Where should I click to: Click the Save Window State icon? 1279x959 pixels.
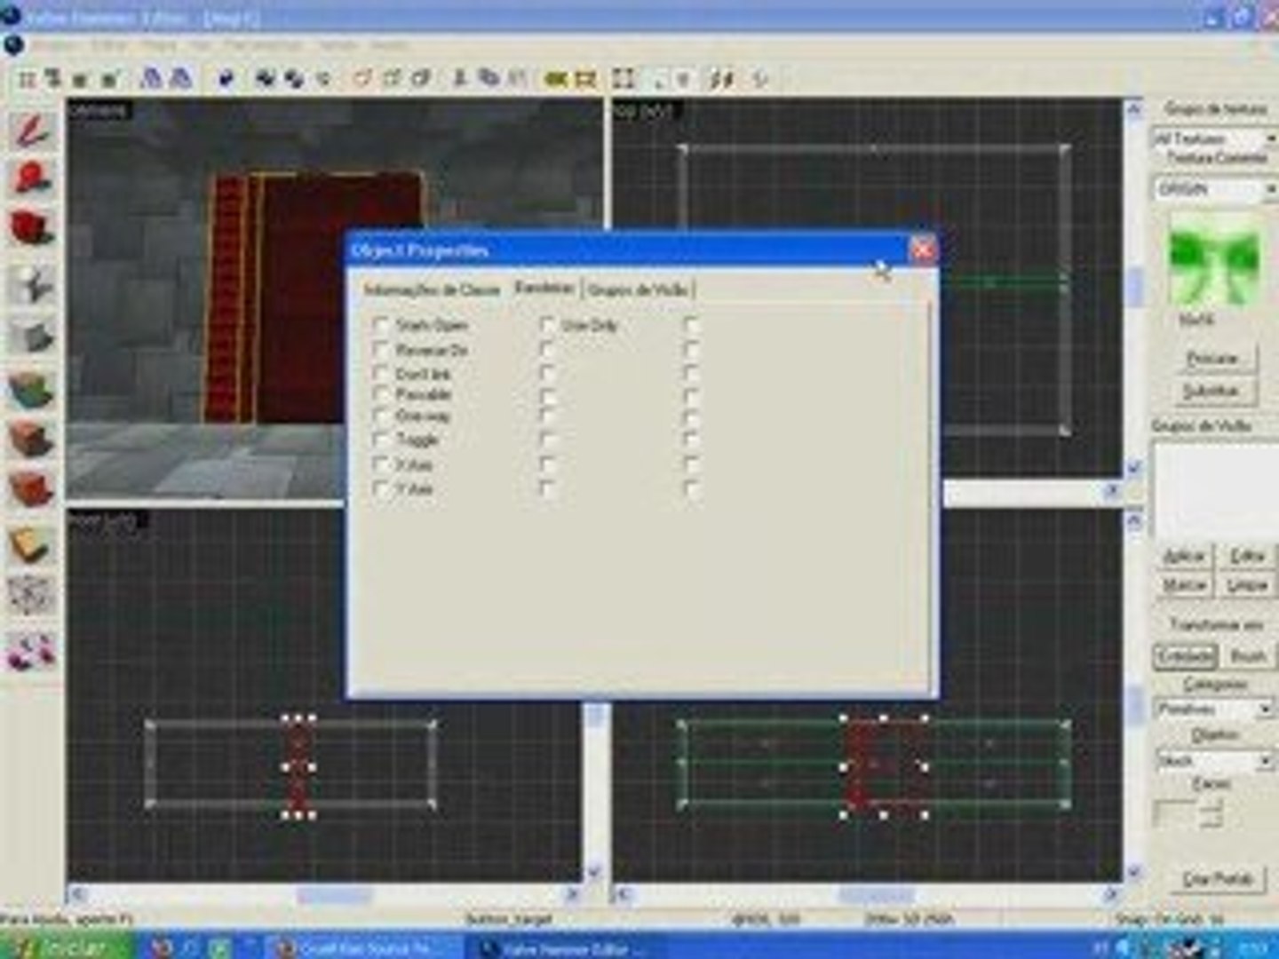(x=180, y=79)
